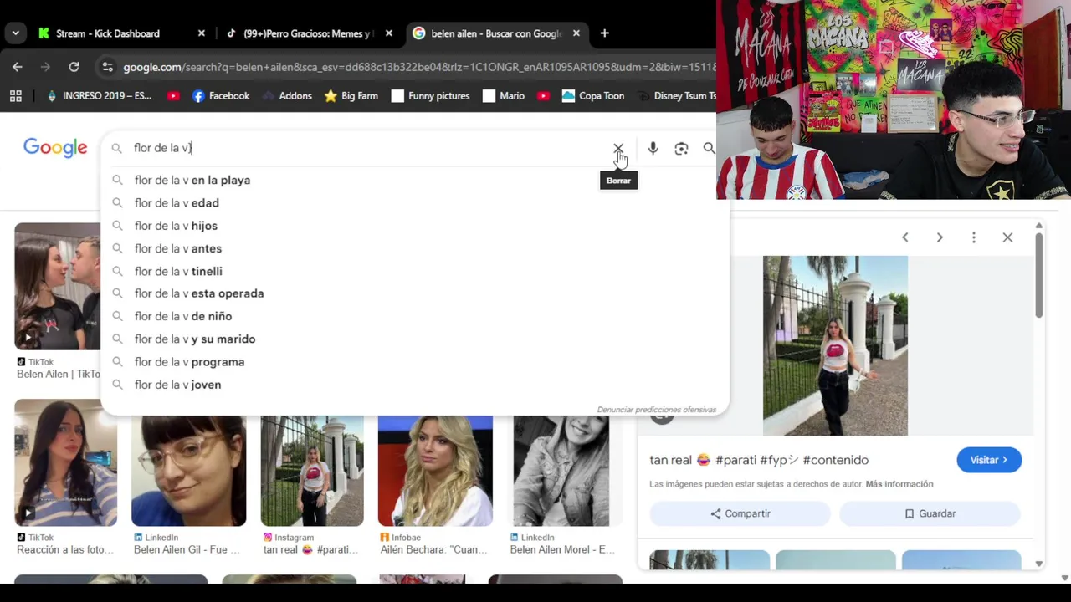Open three-dot options in preview panel

[x=973, y=237]
